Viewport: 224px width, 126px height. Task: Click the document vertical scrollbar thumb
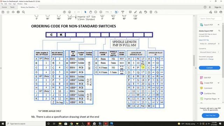(x=194, y=60)
